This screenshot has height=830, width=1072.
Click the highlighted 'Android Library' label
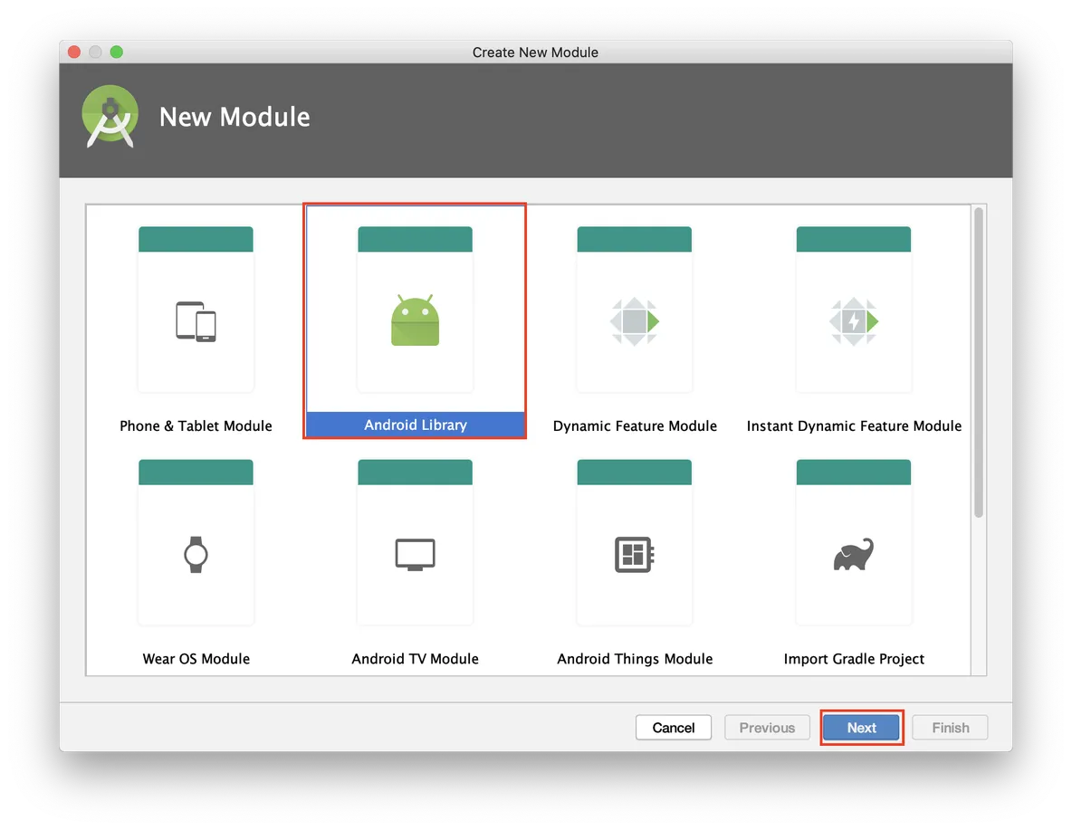(x=415, y=425)
